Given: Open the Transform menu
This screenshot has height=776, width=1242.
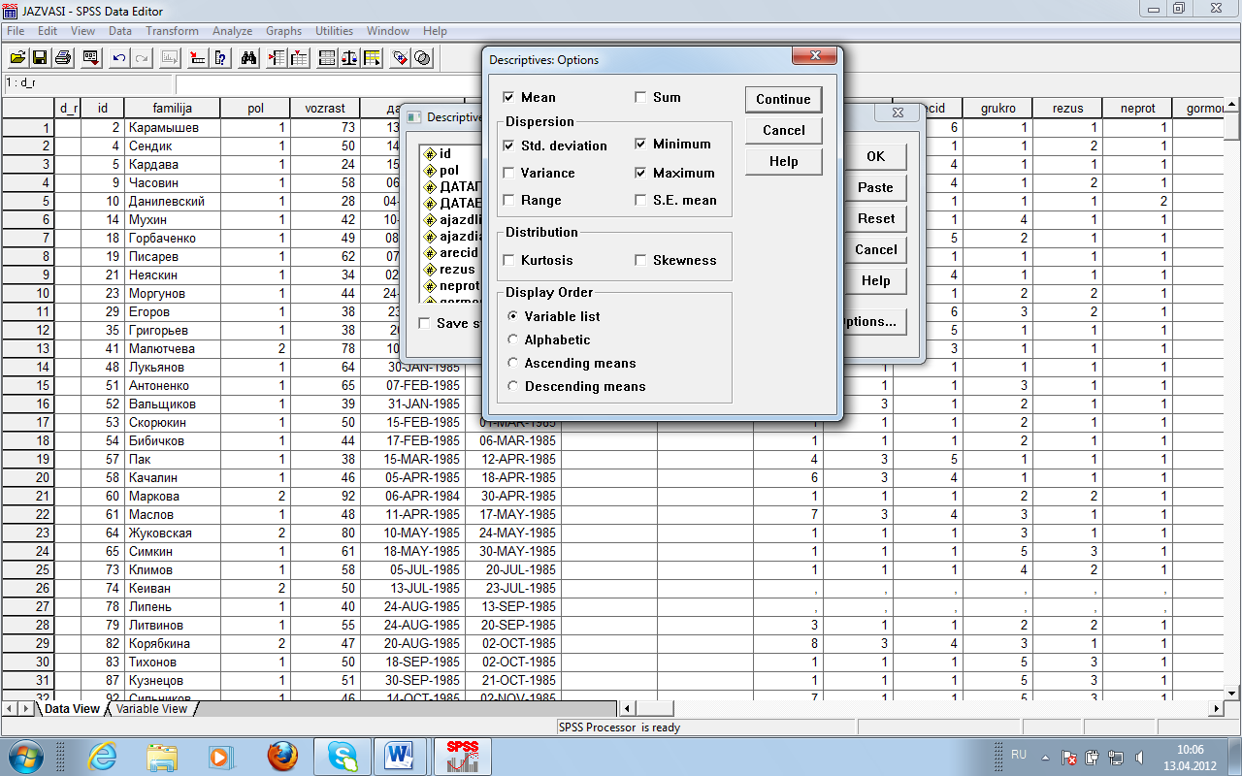Looking at the screenshot, I should (x=172, y=31).
